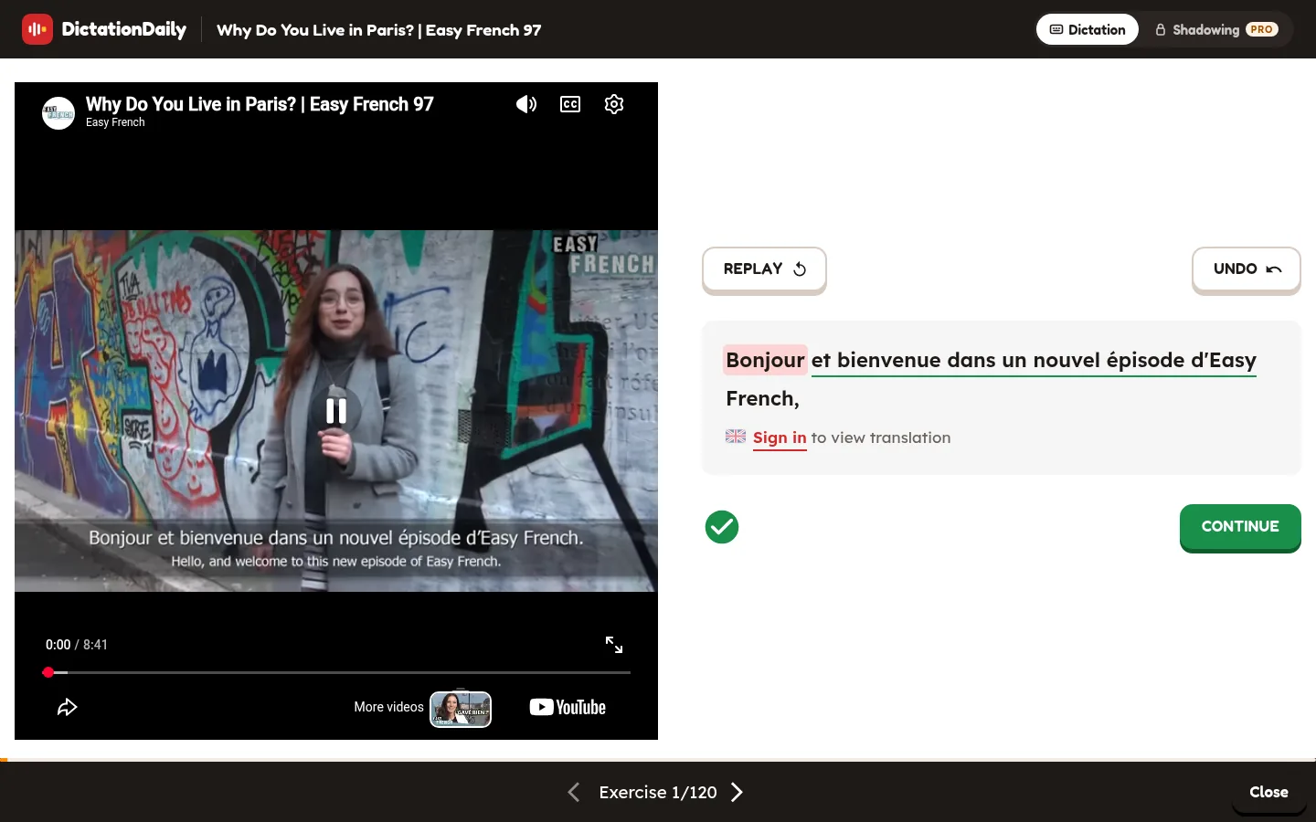This screenshot has height=822, width=1316.
Task: Click the Easy French channel name
Action: pyautogui.click(x=115, y=122)
